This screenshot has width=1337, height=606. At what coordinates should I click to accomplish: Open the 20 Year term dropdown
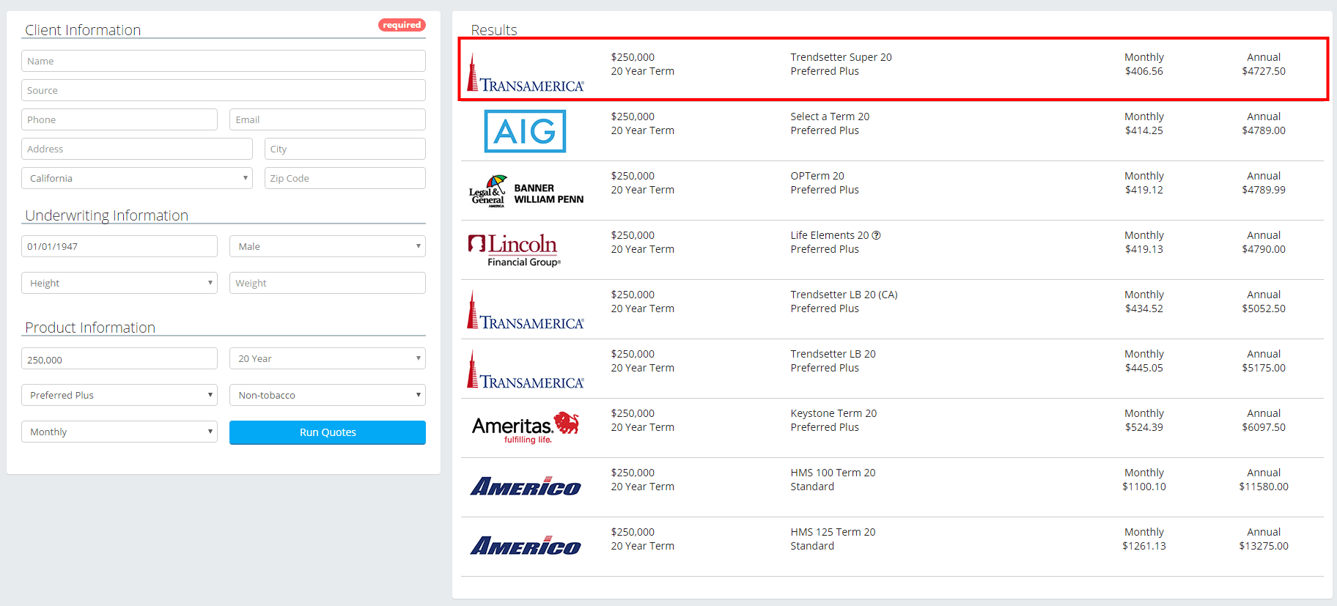328,358
